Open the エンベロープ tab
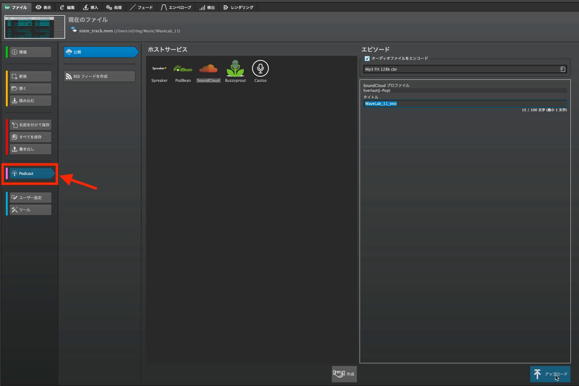Viewport: 579px width, 386px height. point(176,7)
